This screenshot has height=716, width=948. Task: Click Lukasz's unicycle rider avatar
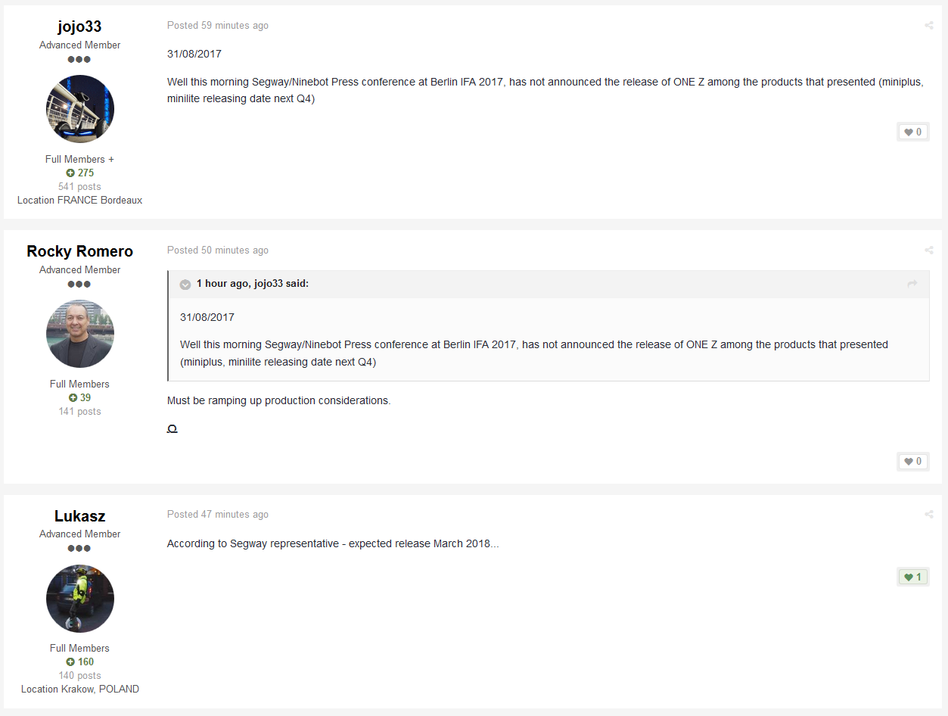coord(80,599)
